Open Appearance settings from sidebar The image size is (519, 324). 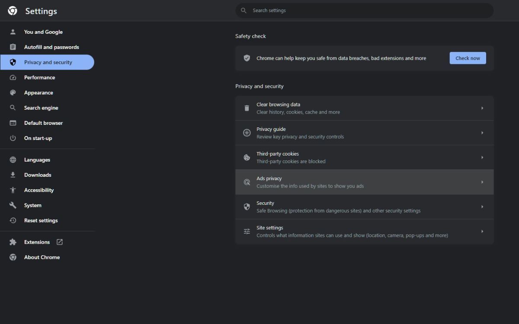click(x=38, y=92)
